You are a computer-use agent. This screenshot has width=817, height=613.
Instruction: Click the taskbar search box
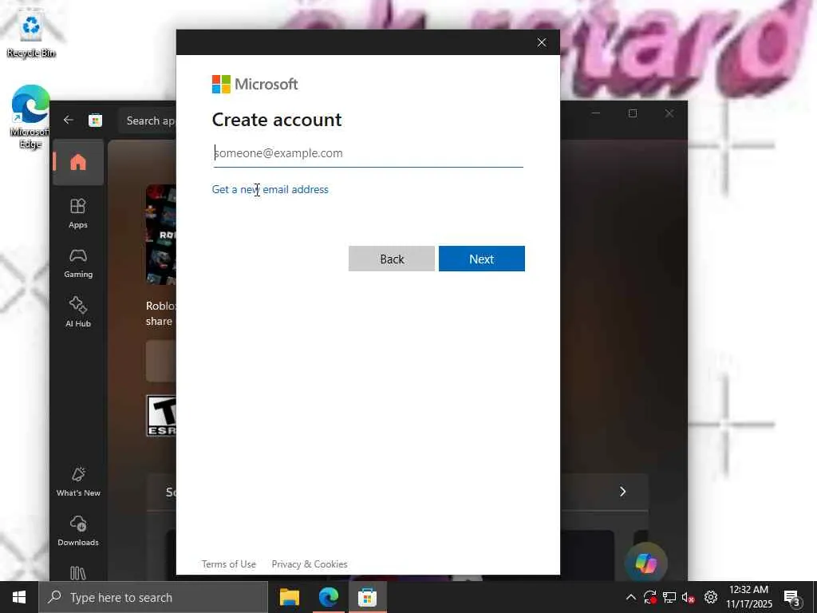click(x=154, y=597)
